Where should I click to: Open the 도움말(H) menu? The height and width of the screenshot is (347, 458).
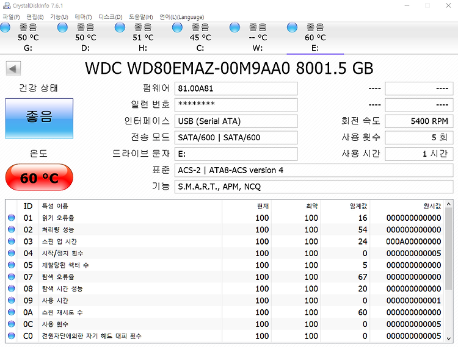pos(141,17)
